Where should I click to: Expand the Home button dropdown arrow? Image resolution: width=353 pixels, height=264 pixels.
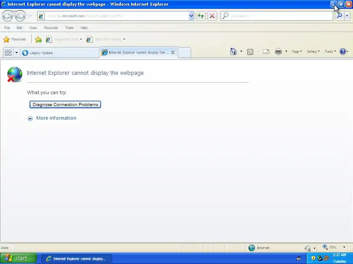pyautogui.click(x=241, y=51)
